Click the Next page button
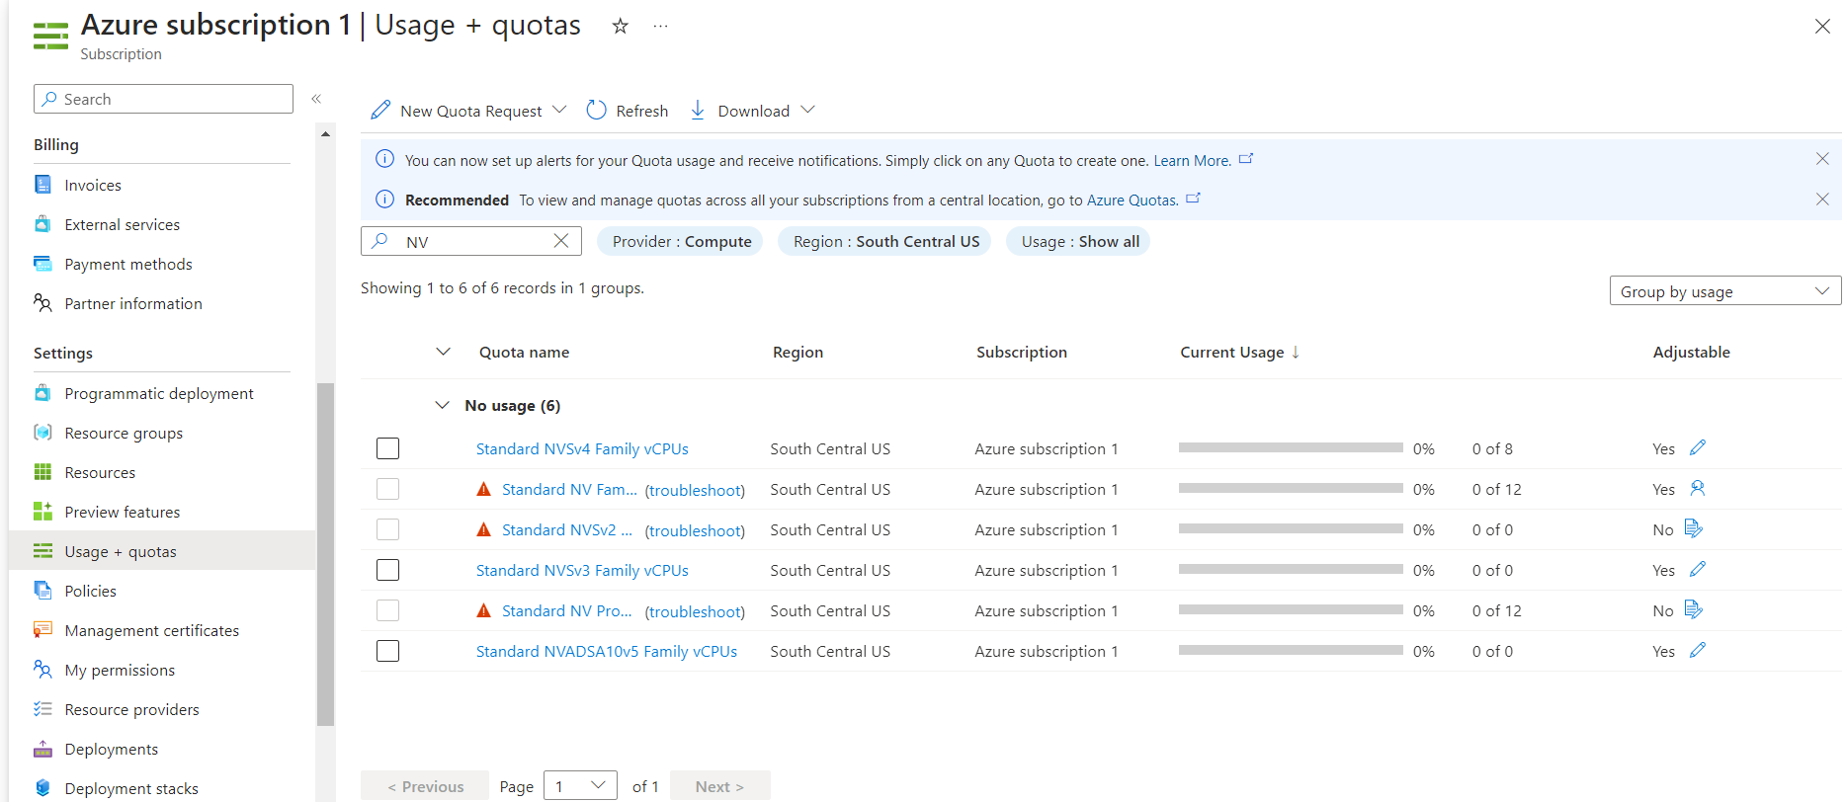This screenshot has width=1846, height=802. click(x=719, y=786)
